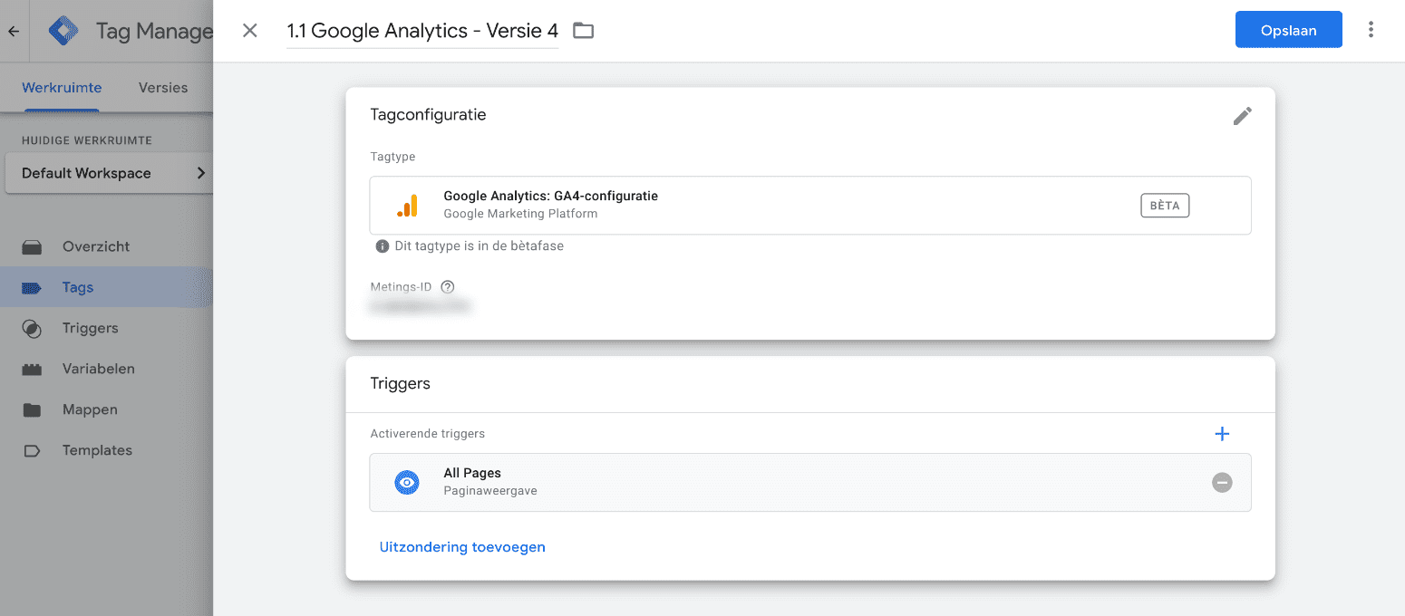Click the Google Analytics bar chart icon

click(x=408, y=207)
